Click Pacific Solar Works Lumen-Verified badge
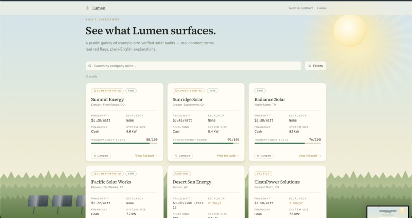412x218 pixels. coord(107,174)
